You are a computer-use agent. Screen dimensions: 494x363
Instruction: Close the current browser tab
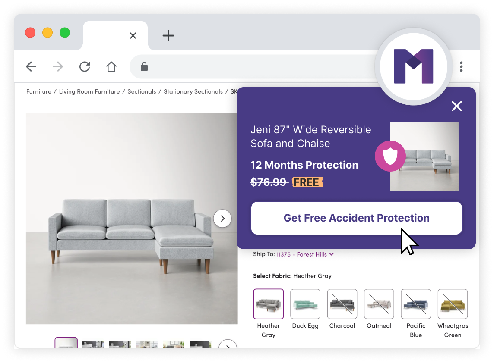[x=133, y=35]
